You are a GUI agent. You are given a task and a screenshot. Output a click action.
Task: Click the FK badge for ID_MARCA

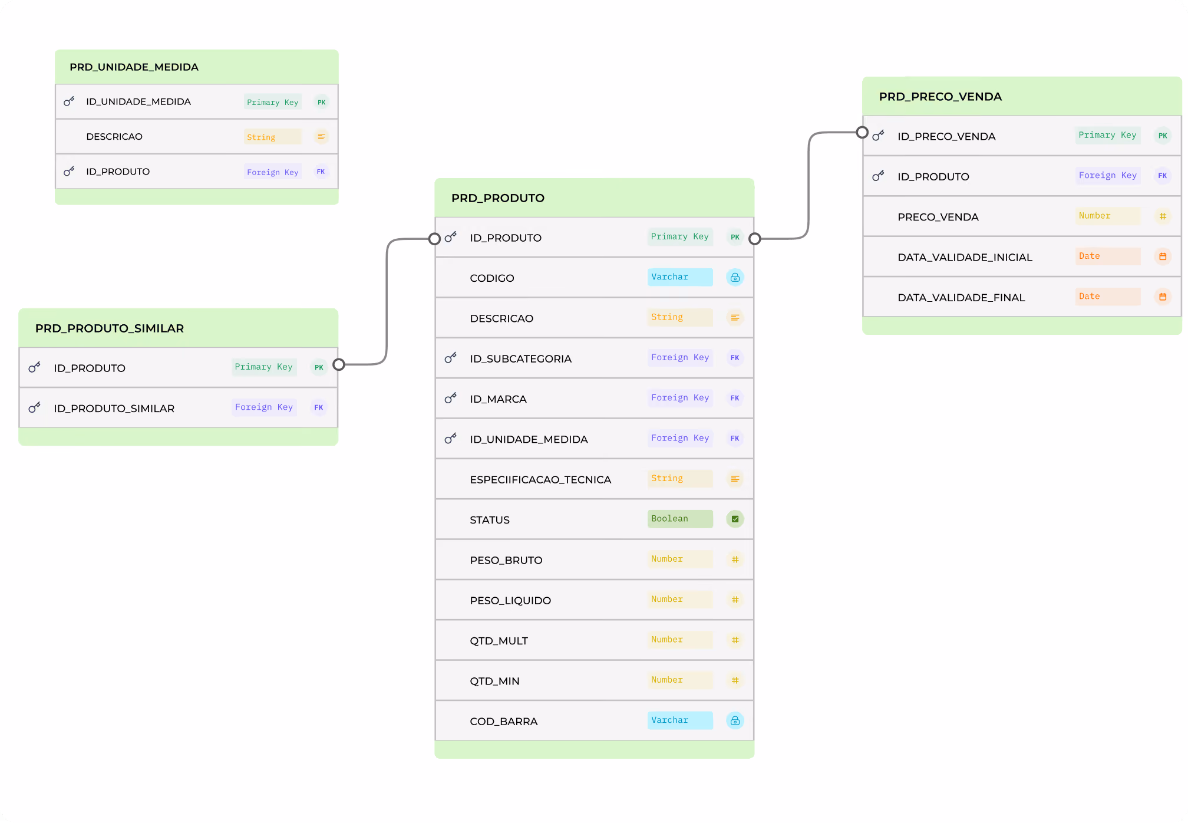(735, 398)
